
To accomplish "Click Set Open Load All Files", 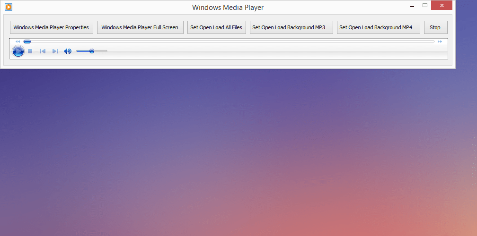I will click(x=217, y=27).
